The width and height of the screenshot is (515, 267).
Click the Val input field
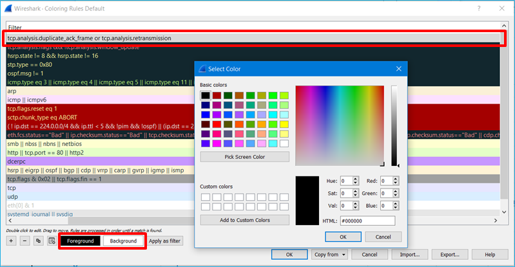coord(347,206)
